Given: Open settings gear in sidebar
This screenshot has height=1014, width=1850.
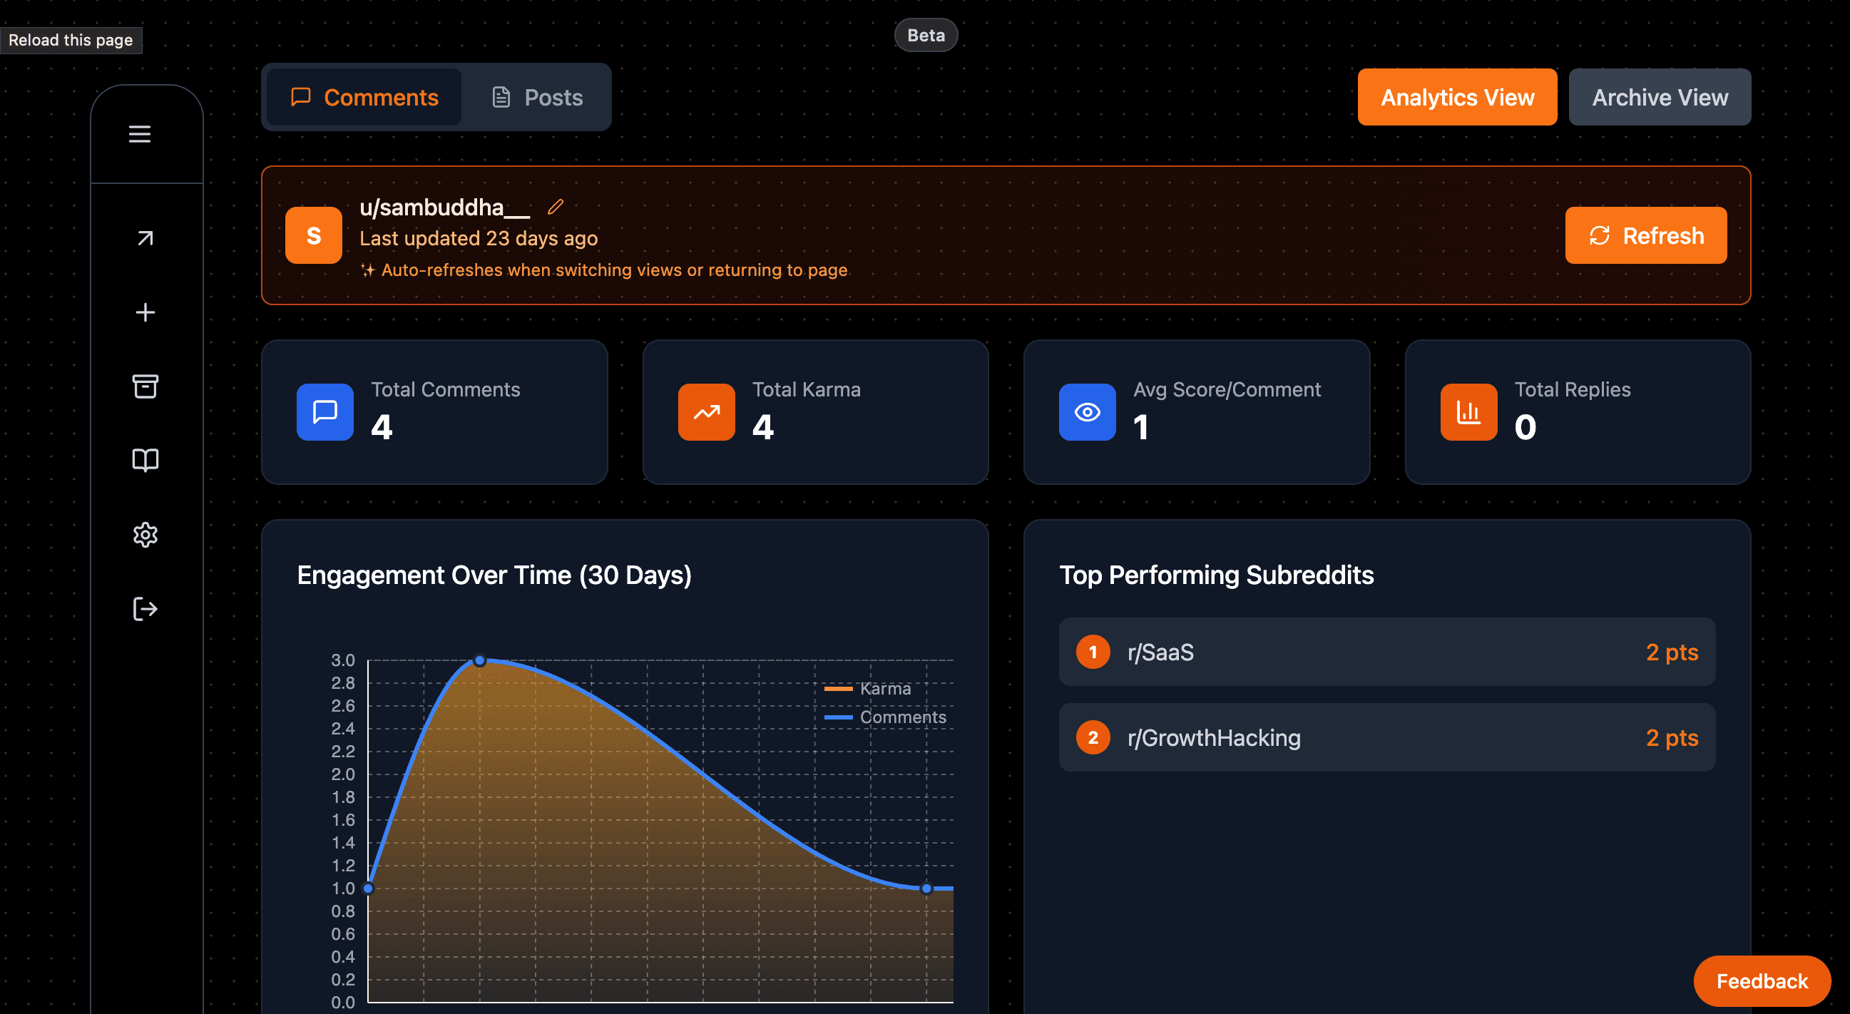Looking at the screenshot, I should pyautogui.click(x=145, y=535).
